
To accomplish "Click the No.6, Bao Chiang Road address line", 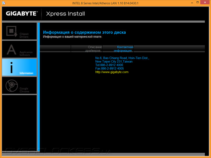I will (x=122, y=58).
